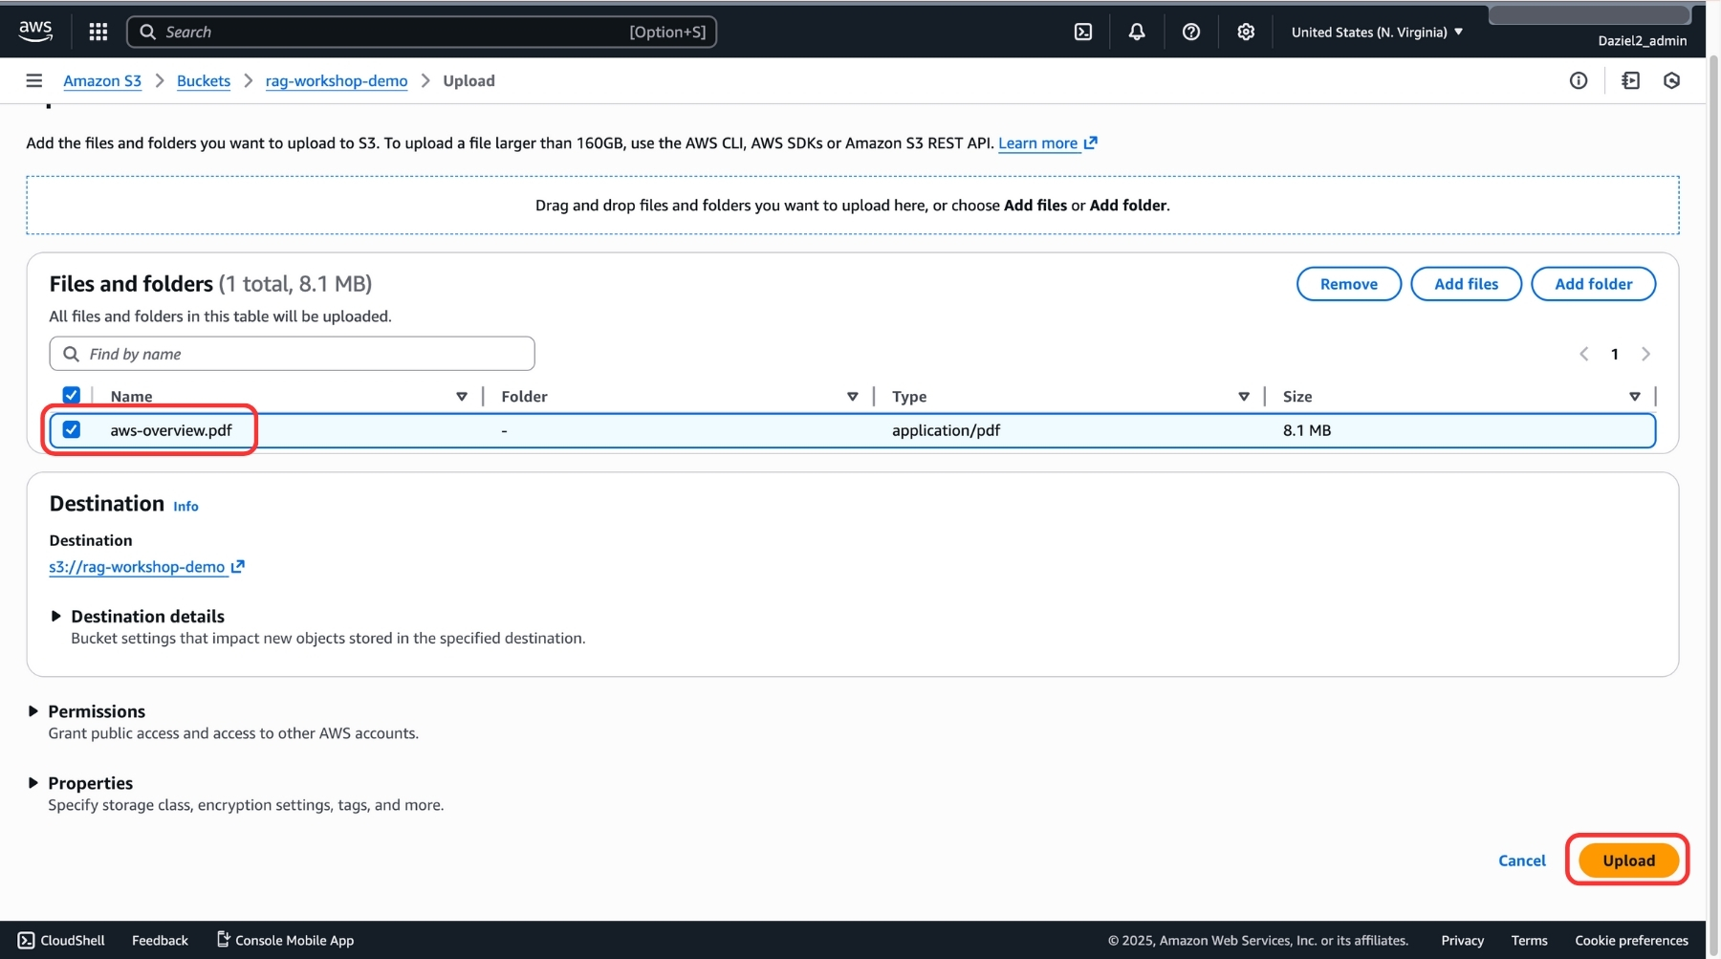Click the AWS logo home icon
Screen dimensions: 1721x959
(x=35, y=31)
